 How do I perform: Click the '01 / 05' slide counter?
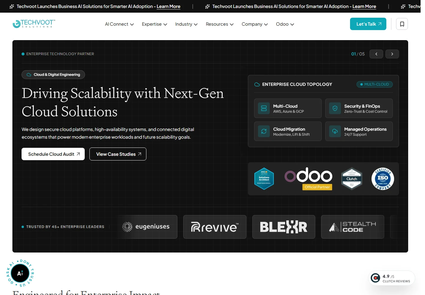(x=358, y=54)
